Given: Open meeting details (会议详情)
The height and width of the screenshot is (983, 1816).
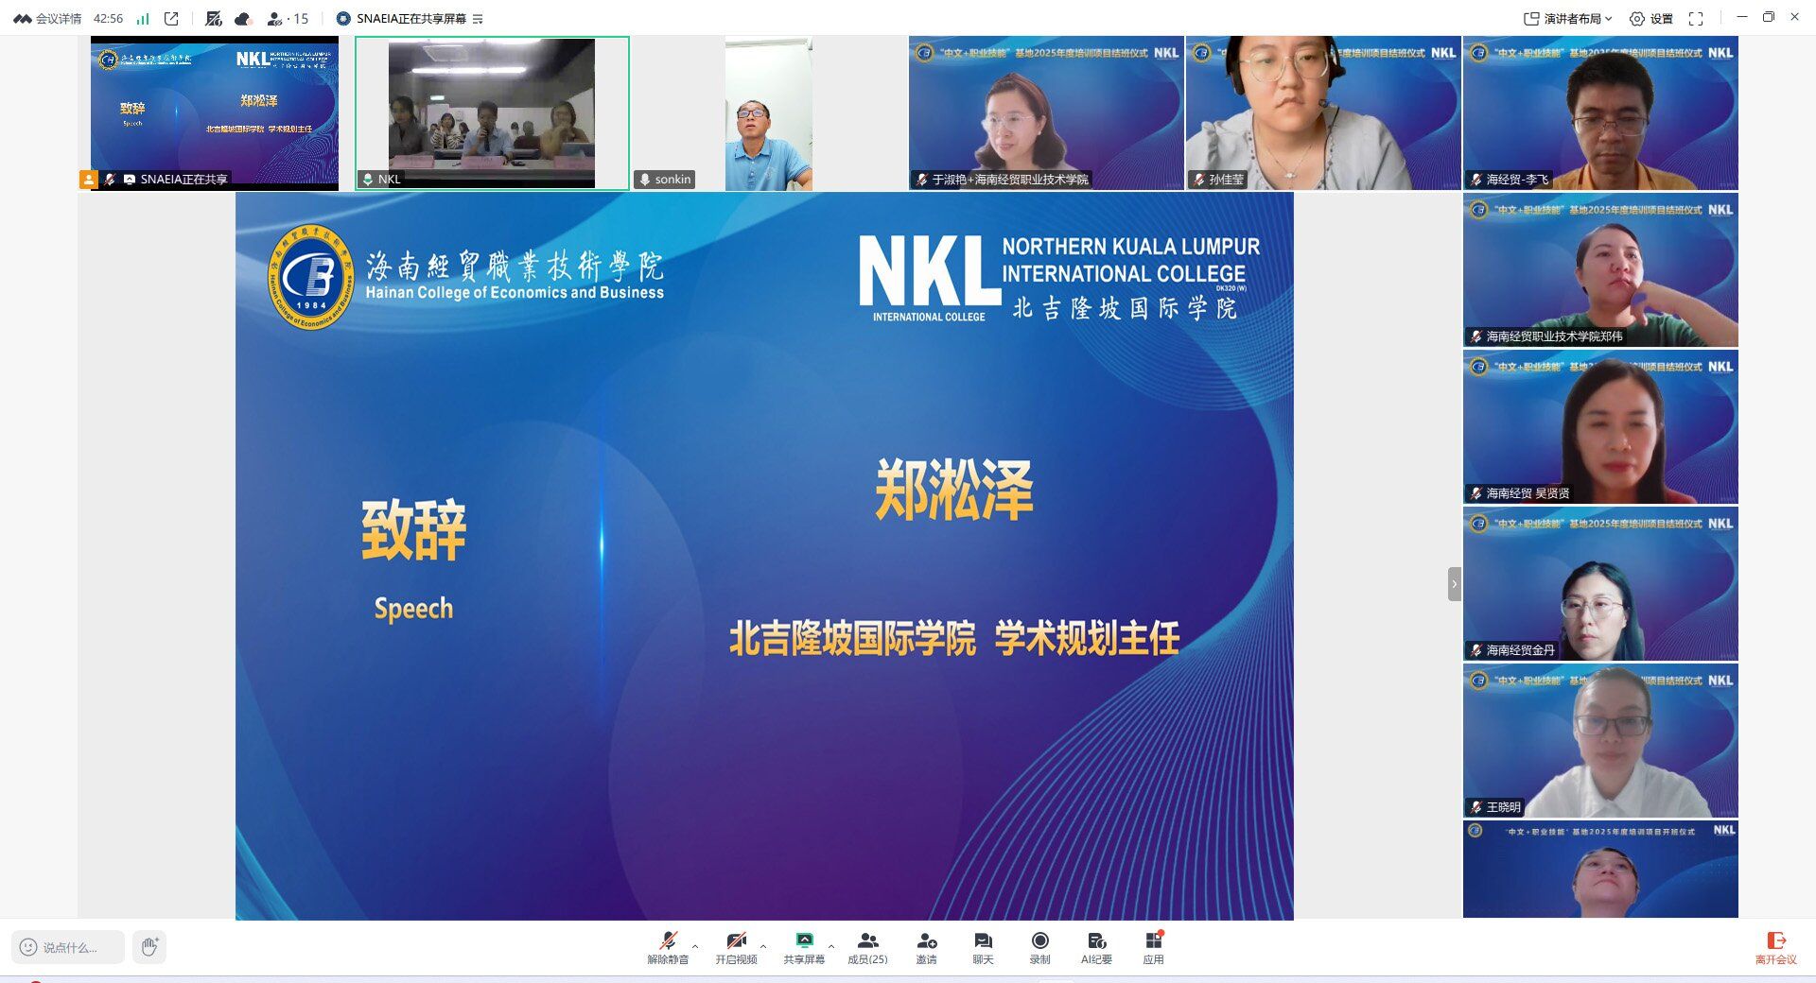Looking at the screenshot, I should (48, 19).
